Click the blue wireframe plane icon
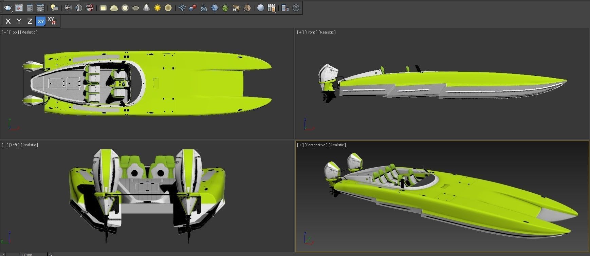590x256 pixels. click(204, 8)
